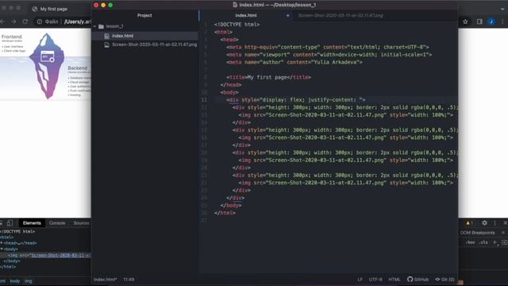This screenshot has height=286, width=508.
Task: Collapse the lesson_1 project folder chevron
Action: coord(94,26)
